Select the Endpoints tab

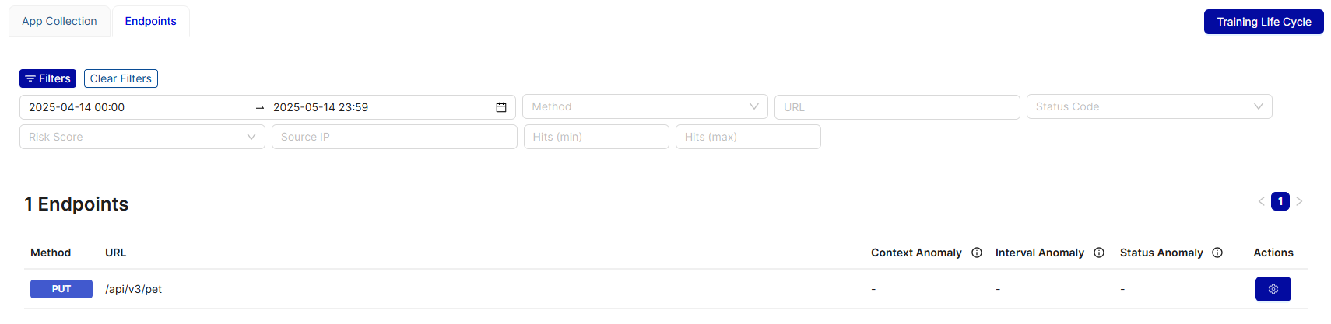150,21
